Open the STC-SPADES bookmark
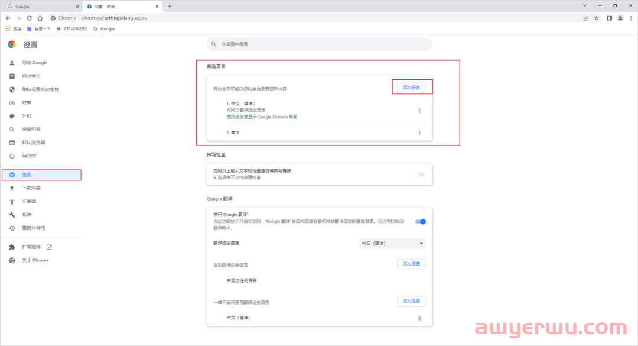 pos(72,29)
